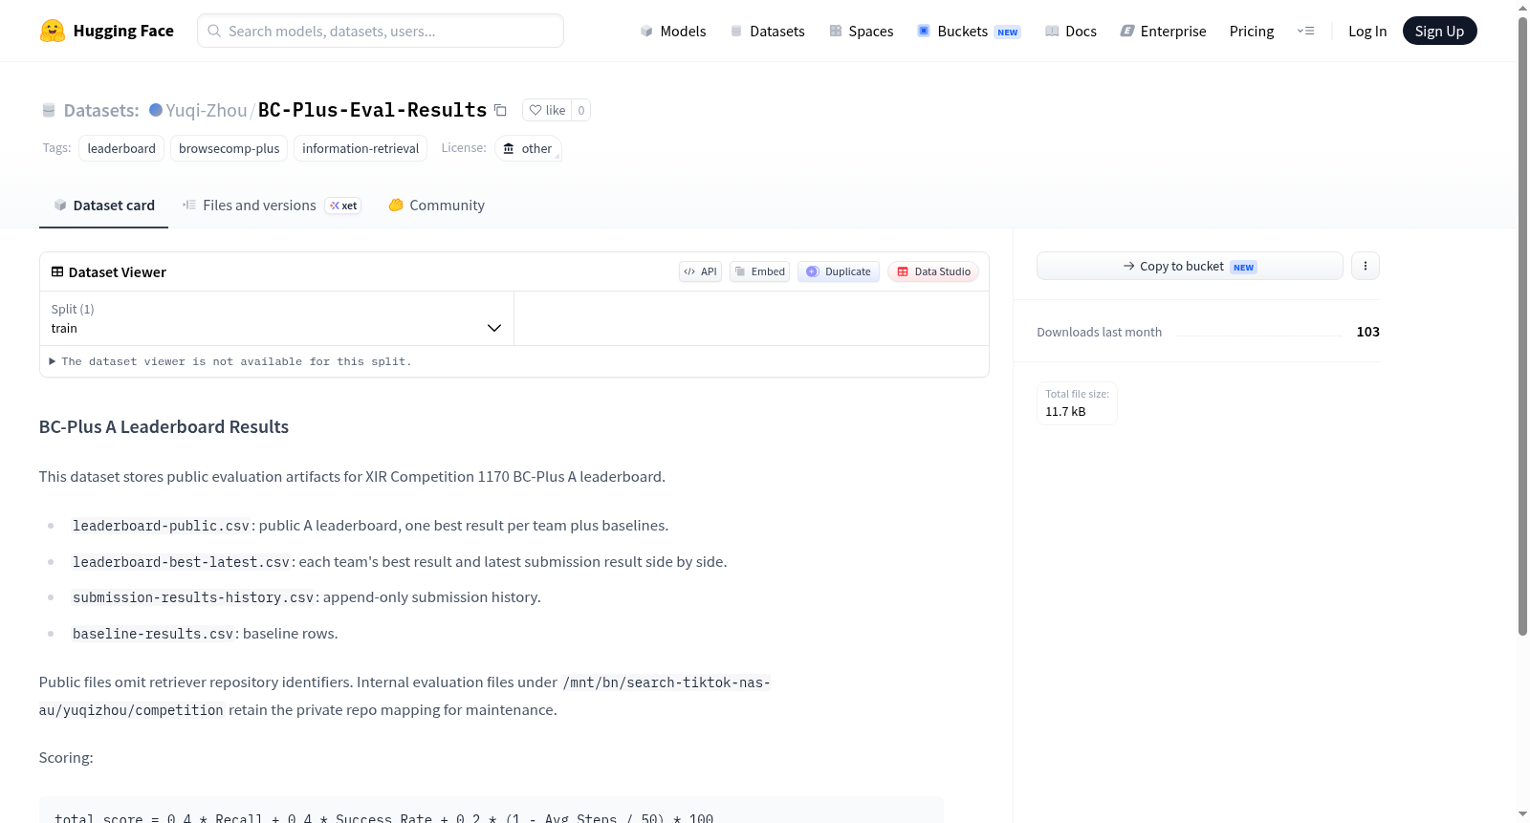This screenshot has width=1530, height=823.
Task: Open the Yuqi-Zhou user profile
Action: (x=207, y=110)
